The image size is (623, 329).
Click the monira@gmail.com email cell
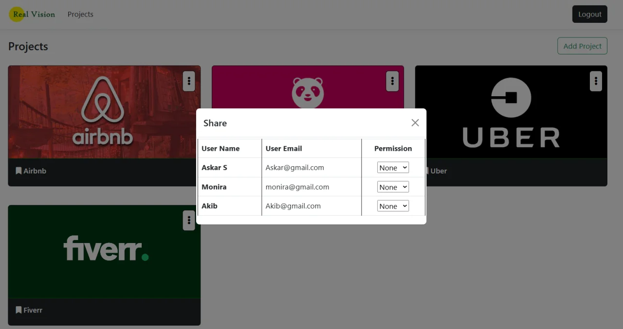click(x=311, y=187)
